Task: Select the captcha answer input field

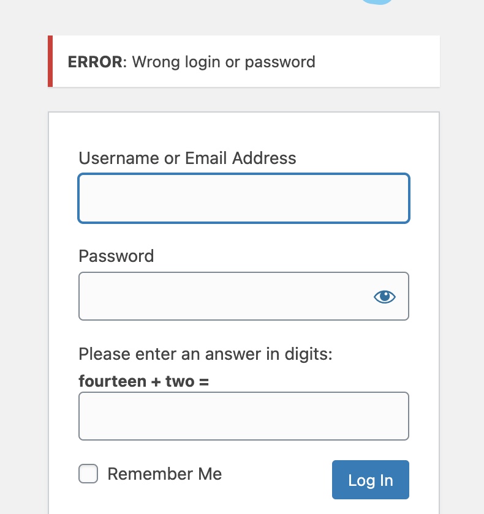Action: tap(243, 416)
